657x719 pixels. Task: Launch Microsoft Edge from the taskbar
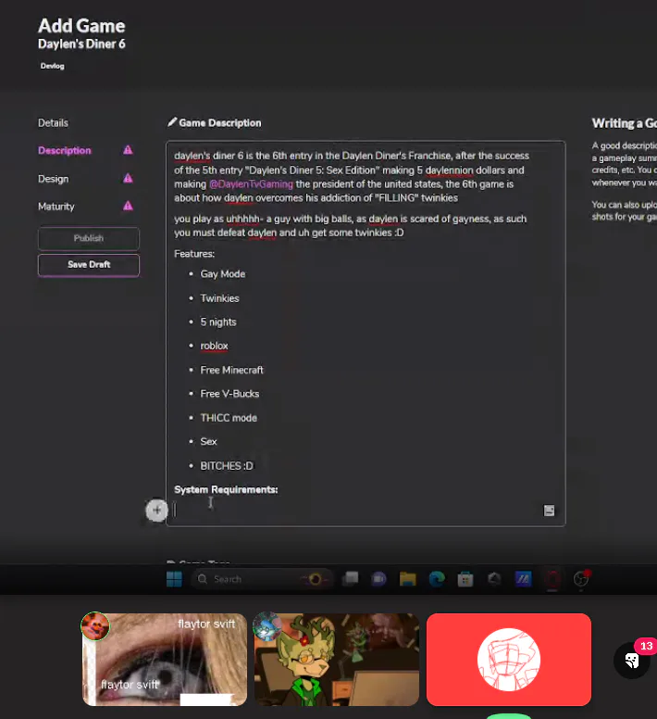(x=437, y=579)
